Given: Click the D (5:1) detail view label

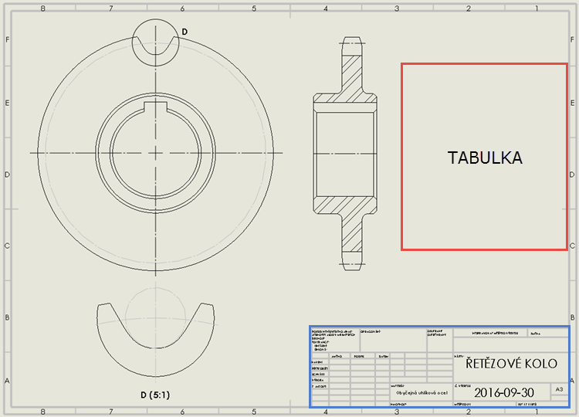Looking at the screenshot, I should point(155,395).
